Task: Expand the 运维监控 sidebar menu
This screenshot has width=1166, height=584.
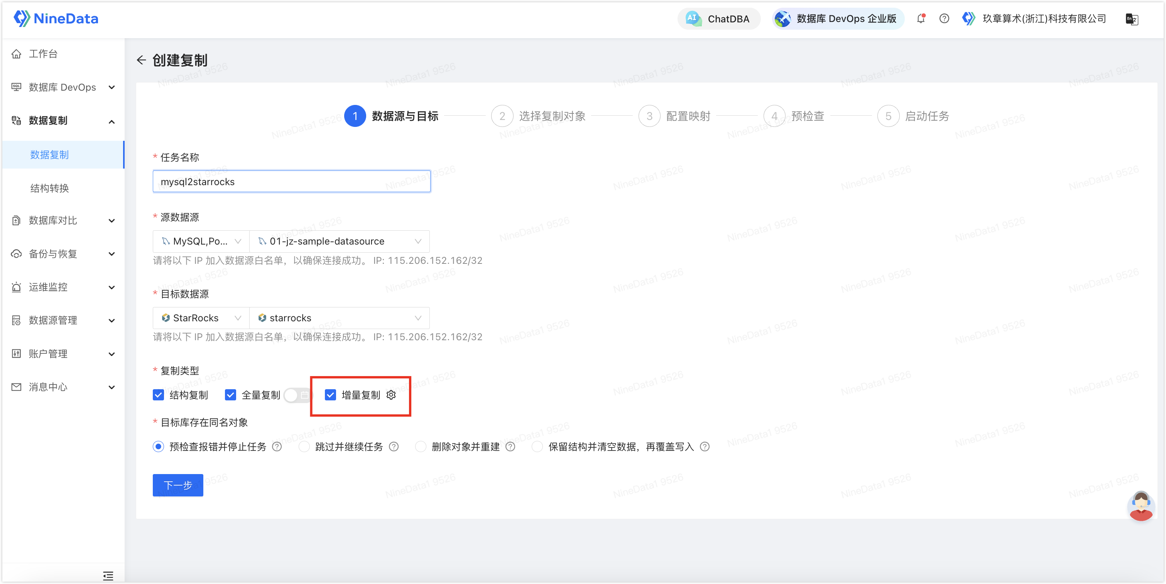Action: 63,287
